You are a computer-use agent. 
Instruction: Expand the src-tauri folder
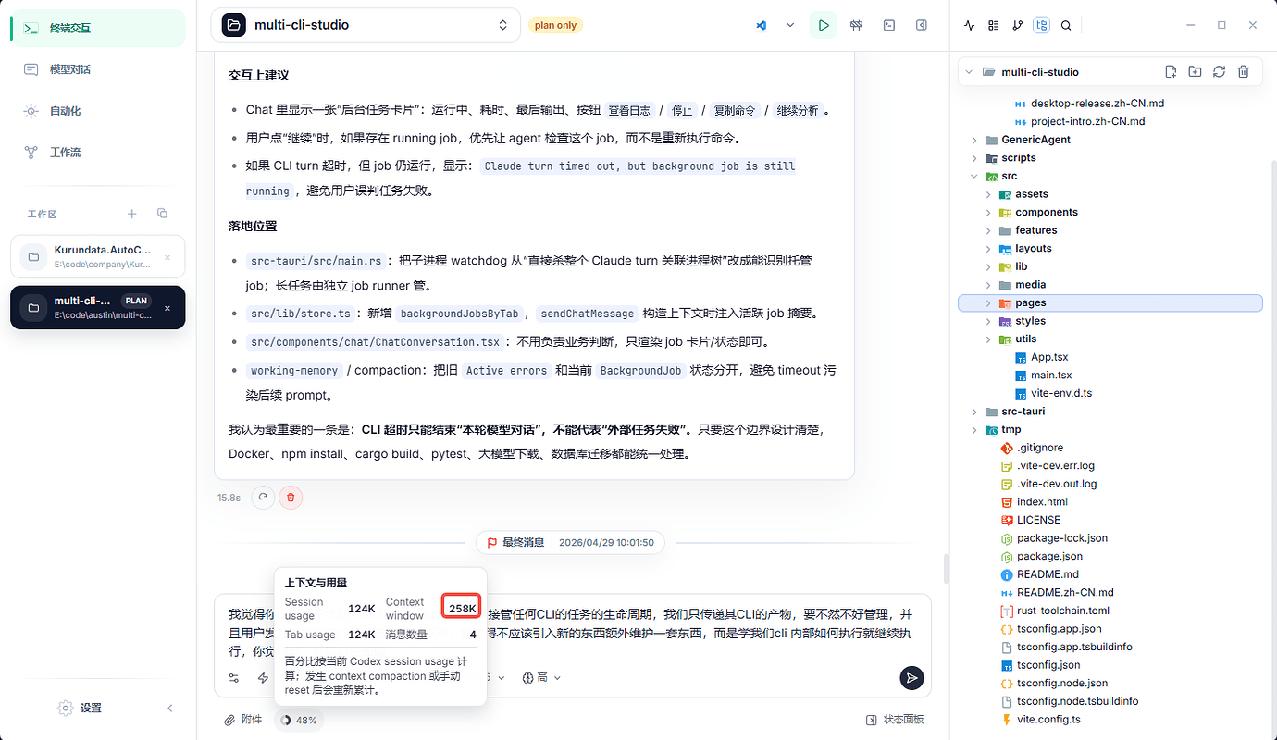pos(974,412)
